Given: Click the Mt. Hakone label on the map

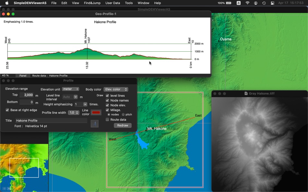Looking at the screenshot, I should point(157,129).
